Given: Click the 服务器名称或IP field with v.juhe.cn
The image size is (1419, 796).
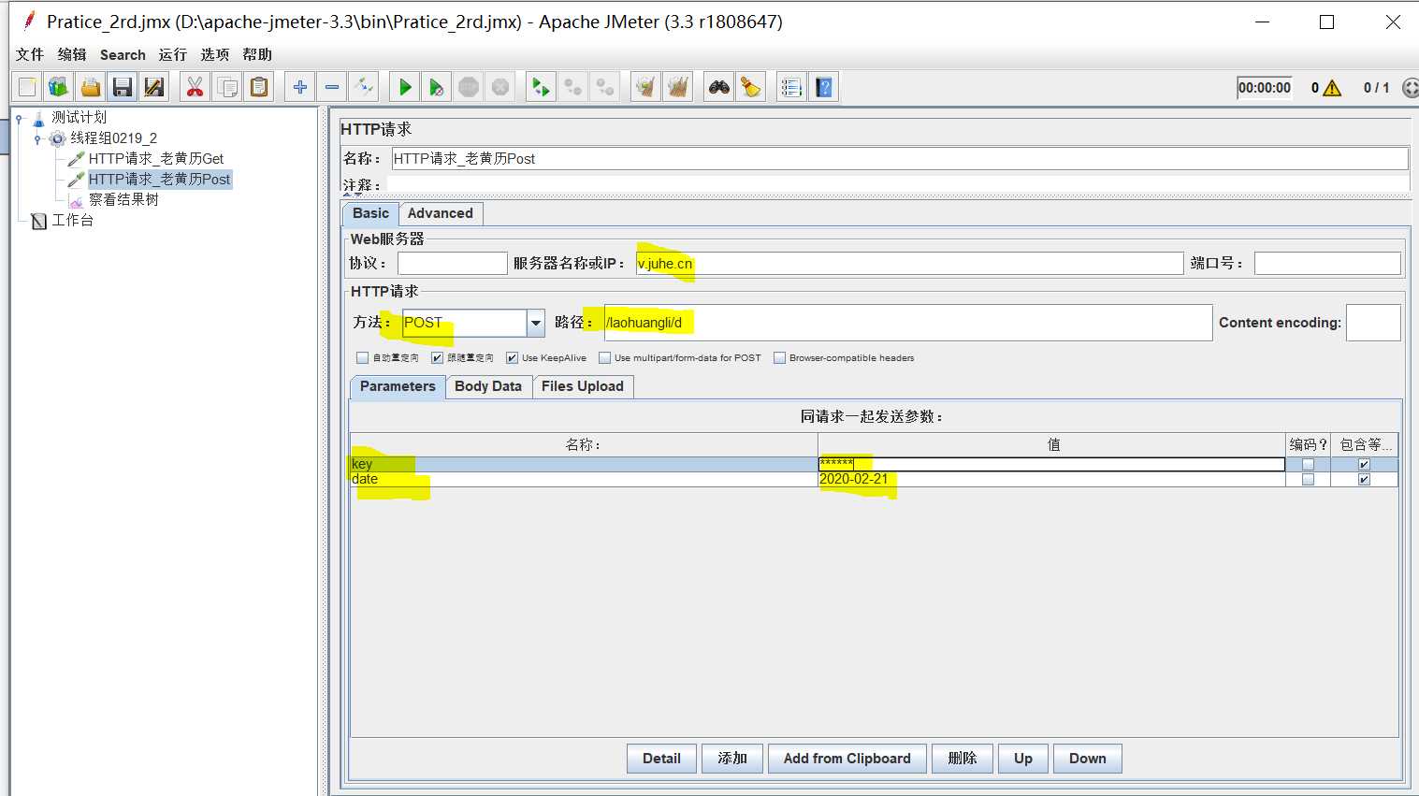Looking at the screenshot, I should click(909, 264).
